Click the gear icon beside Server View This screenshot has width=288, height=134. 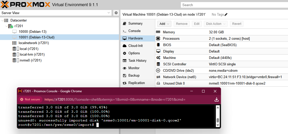coord(116,13)
